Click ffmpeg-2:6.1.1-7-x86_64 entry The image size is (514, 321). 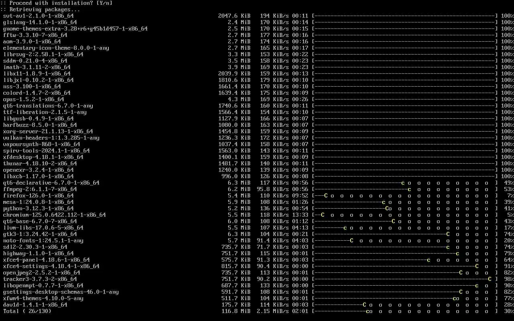40,189
